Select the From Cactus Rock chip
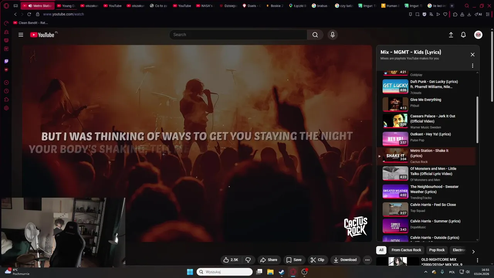Screen dimensions: 494x278 406,250
